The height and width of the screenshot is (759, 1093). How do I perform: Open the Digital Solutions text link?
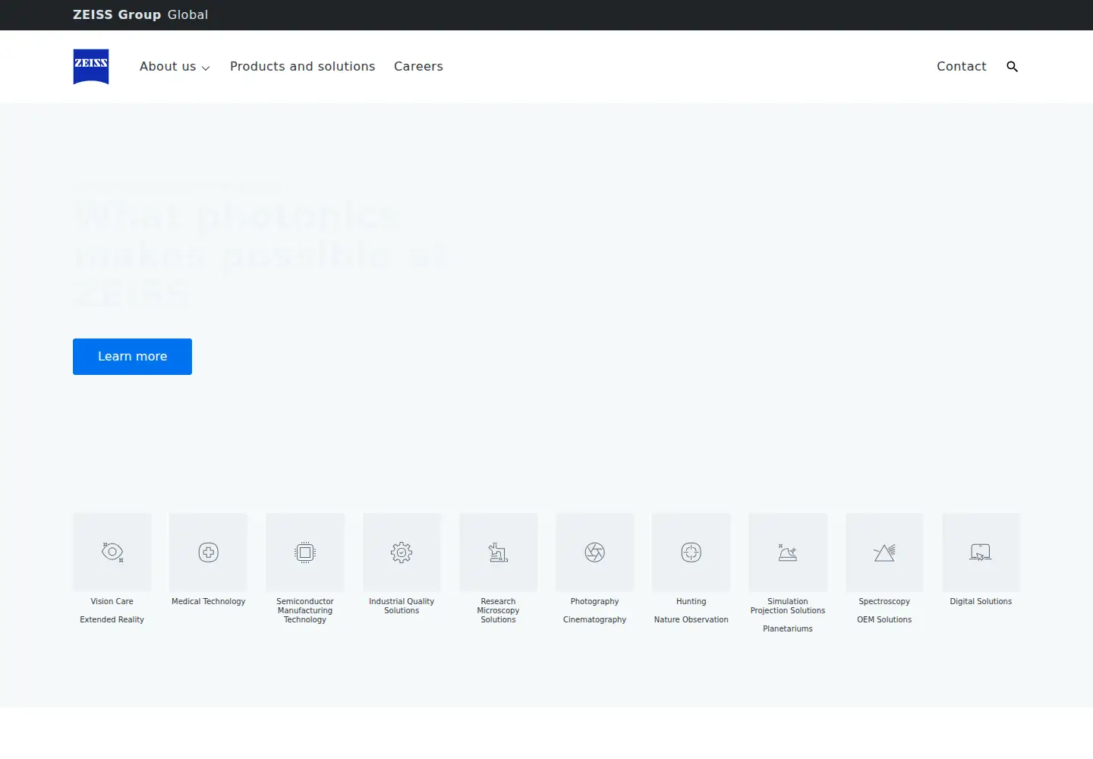(x=981, y=601)
